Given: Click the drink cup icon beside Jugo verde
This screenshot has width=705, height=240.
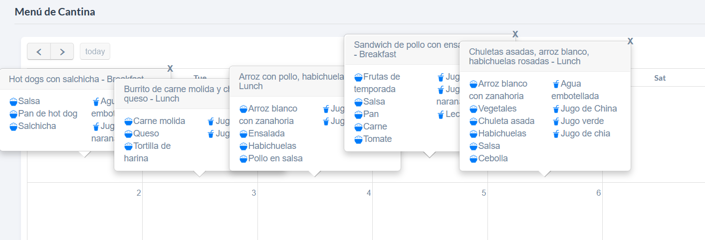Looking at the screenshot, I should 556,121.
